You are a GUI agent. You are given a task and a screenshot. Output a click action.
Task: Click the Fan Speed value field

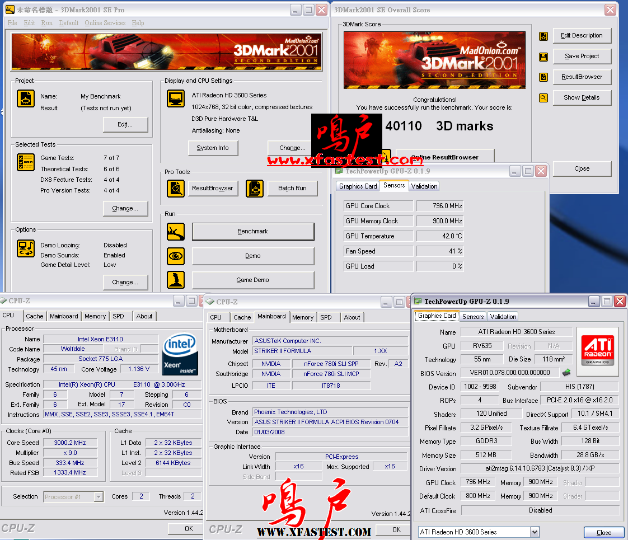pyautogui.click(x=440, y=251)
